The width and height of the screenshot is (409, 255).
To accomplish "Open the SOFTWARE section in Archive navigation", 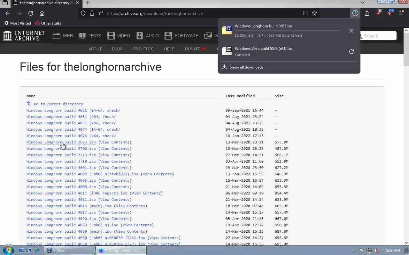I will pos(181,36).
